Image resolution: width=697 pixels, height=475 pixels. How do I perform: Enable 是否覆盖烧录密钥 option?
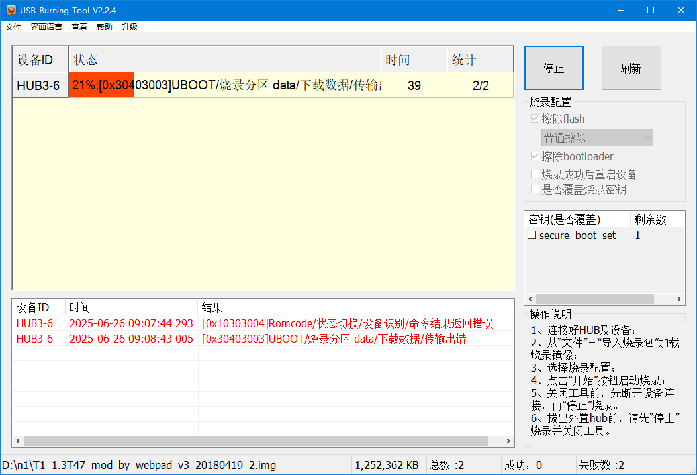coord(534,189)
